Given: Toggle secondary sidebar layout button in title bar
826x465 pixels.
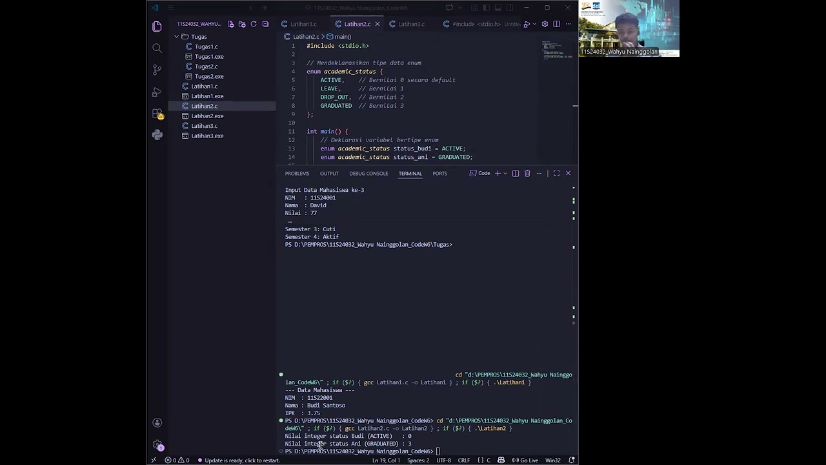Looking at the screenshot, I should (x=509, y=8).
